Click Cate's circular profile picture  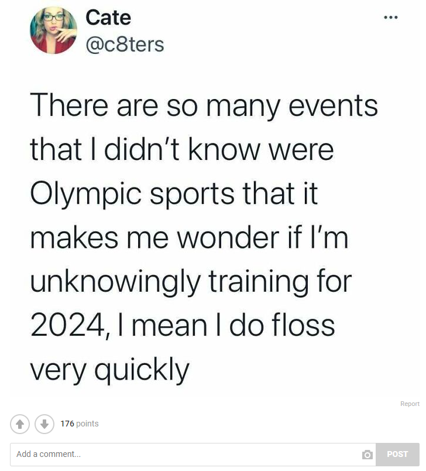click(x=53, y=30)
